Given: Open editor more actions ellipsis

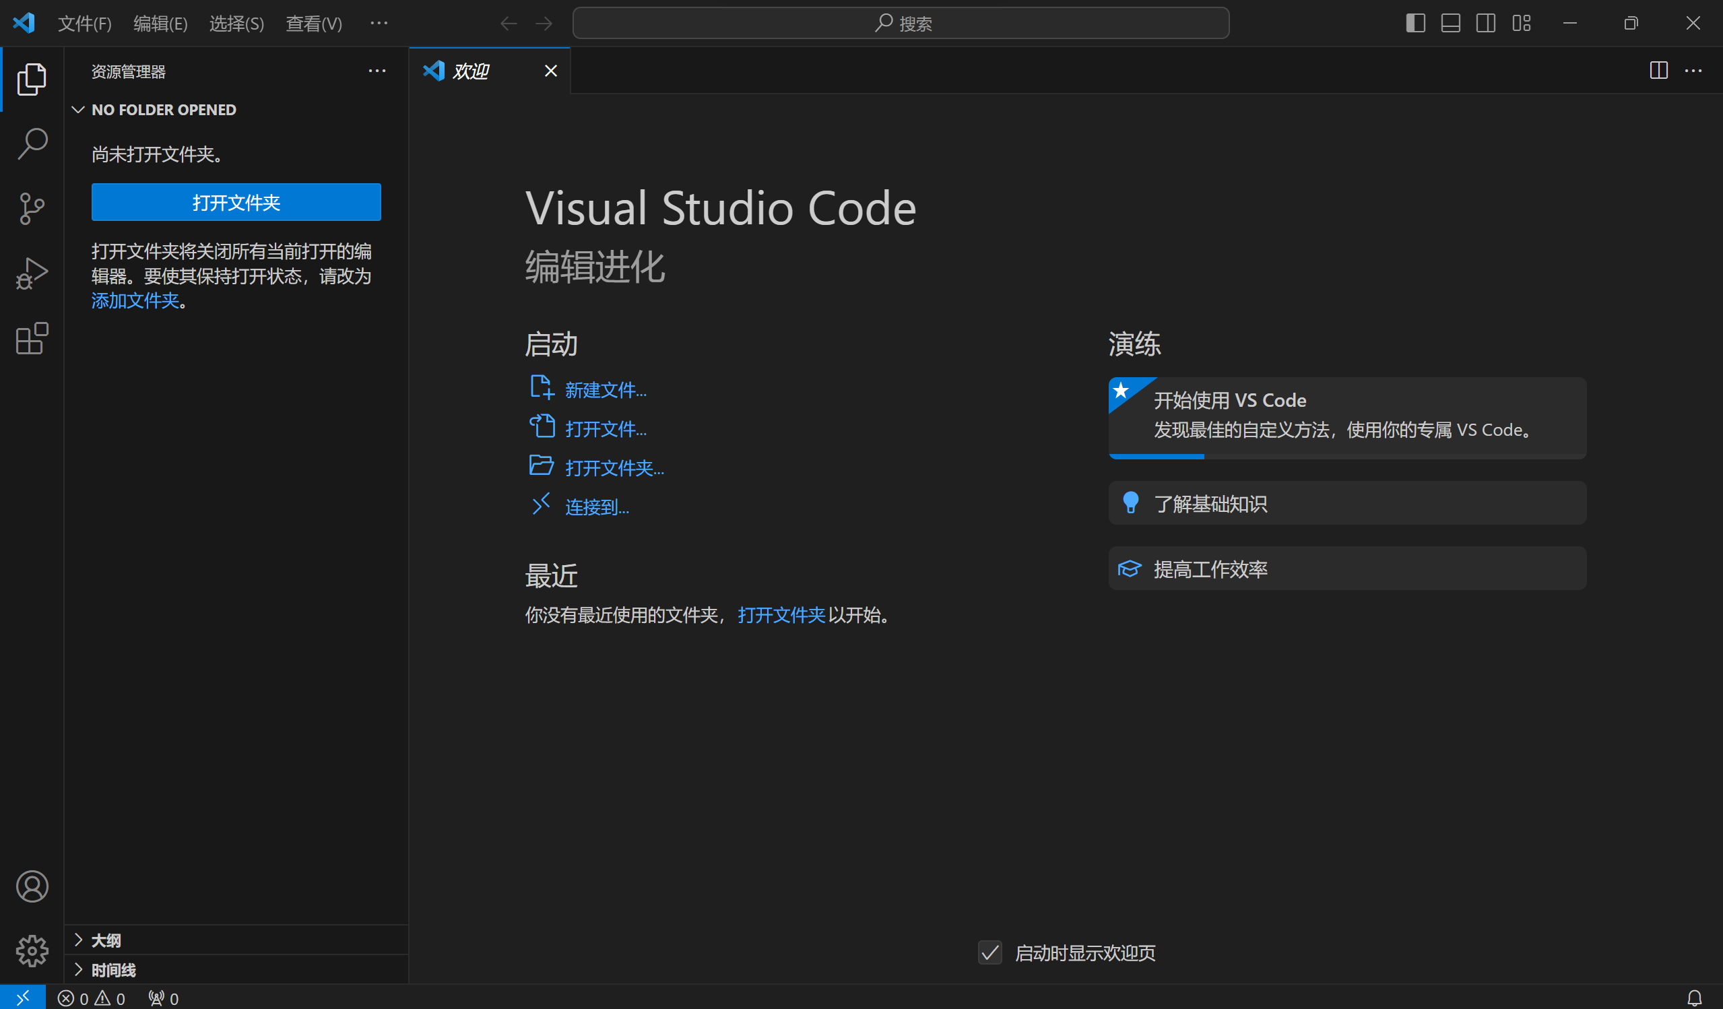Looking at the screenshot, I should tap(1693, 71).
